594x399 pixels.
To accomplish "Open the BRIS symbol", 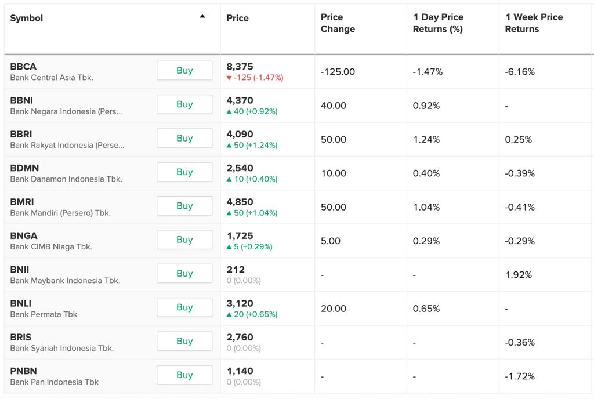I will [21, 338].
